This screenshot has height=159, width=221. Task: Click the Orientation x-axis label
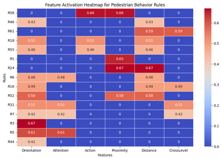(x=31, y=151)
